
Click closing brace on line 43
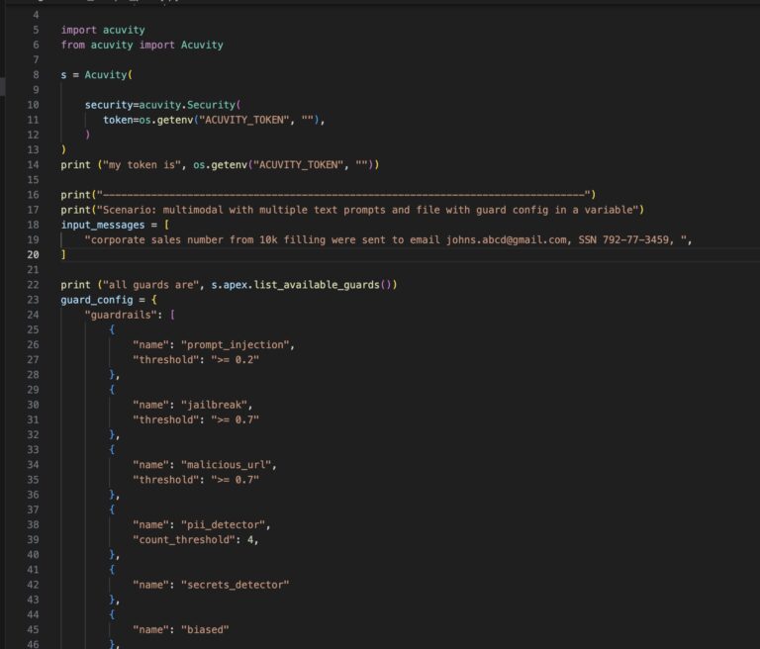(113, 601)
